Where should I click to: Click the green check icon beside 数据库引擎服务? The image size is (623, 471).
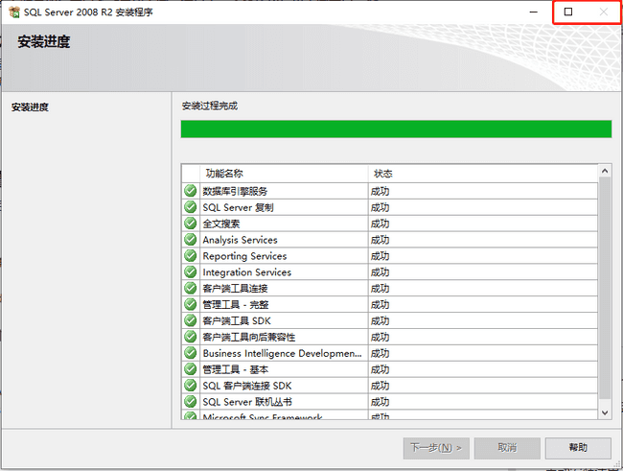tap(191, 191)
